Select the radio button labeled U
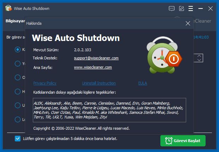The width and height of the screenshot is (219, 152). [x=18, y=105]
